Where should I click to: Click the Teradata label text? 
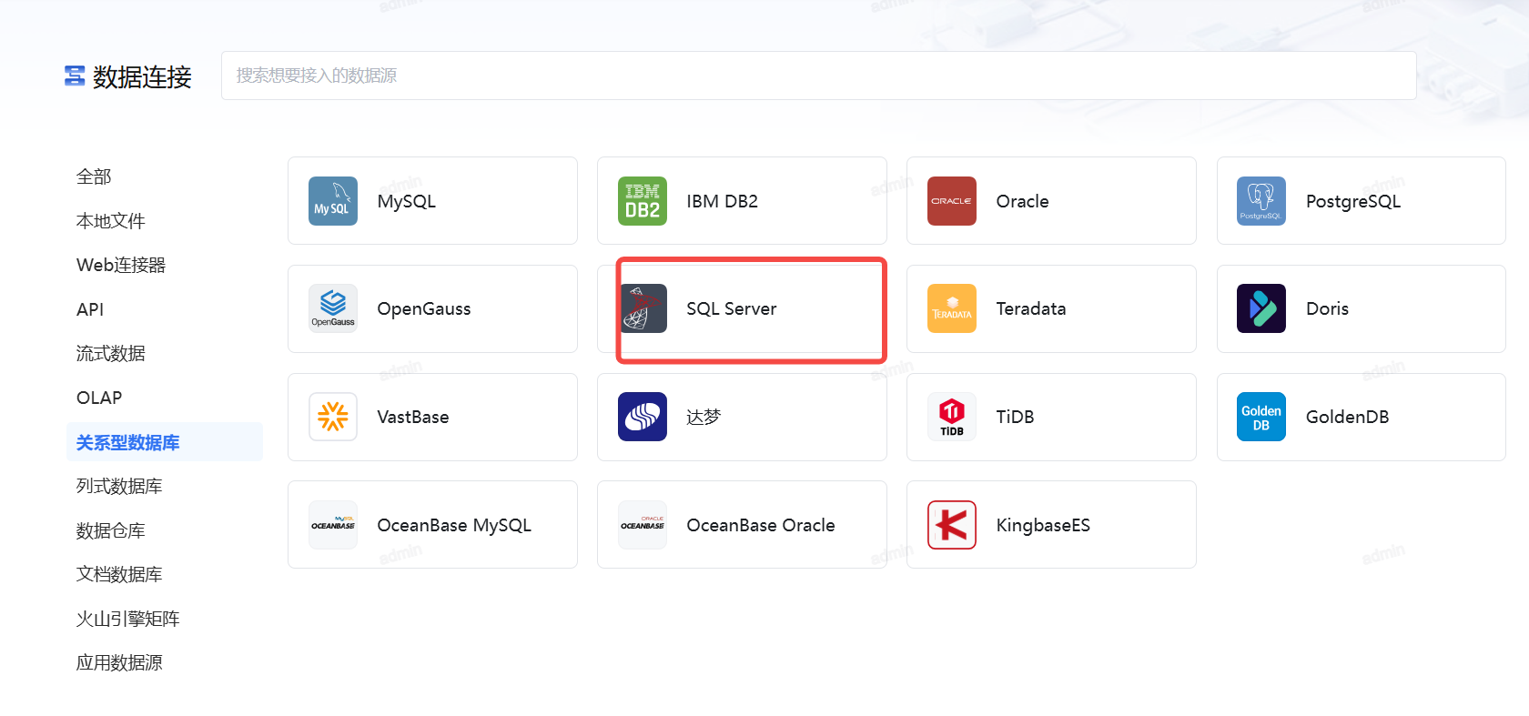point(1031,308)
